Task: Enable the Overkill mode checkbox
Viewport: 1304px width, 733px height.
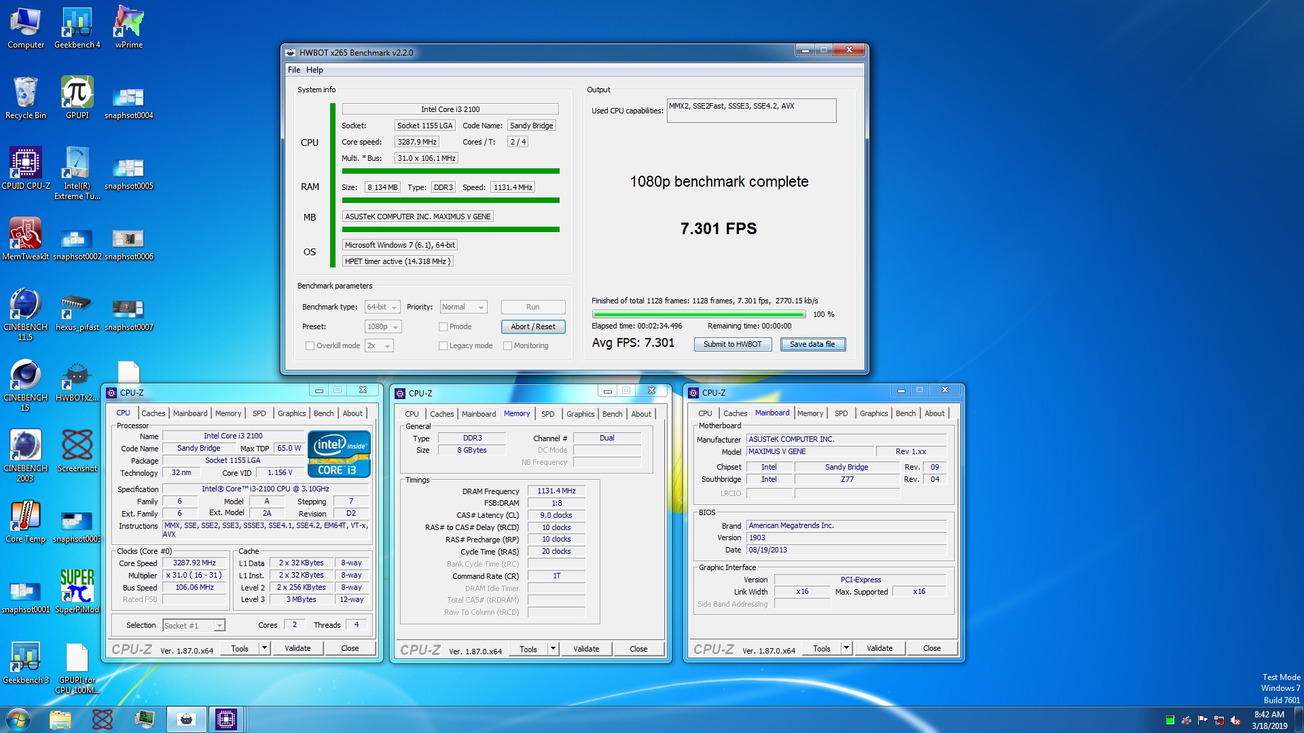Action: [310, 345]
